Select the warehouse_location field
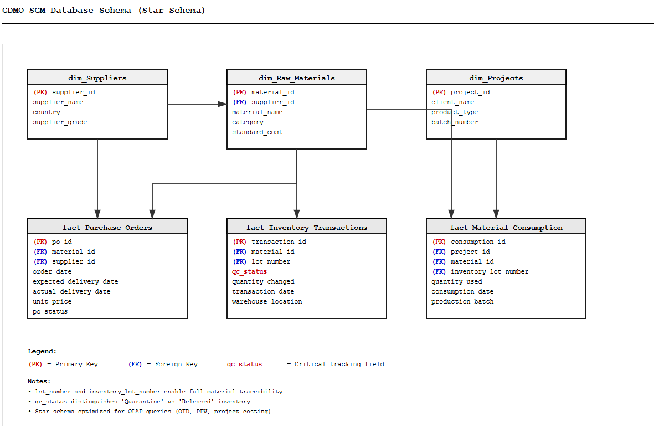654x426 pixels. (267, 302)
